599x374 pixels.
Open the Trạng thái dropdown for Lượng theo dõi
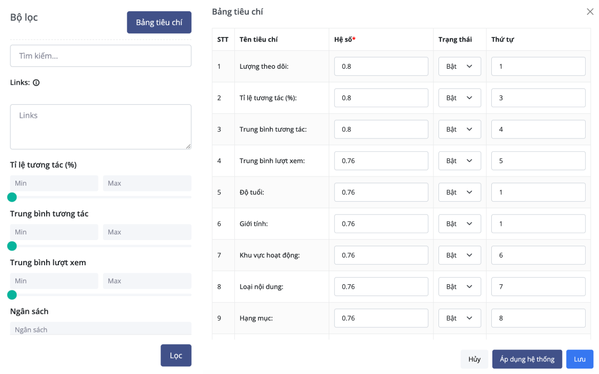tap(459, 66)
